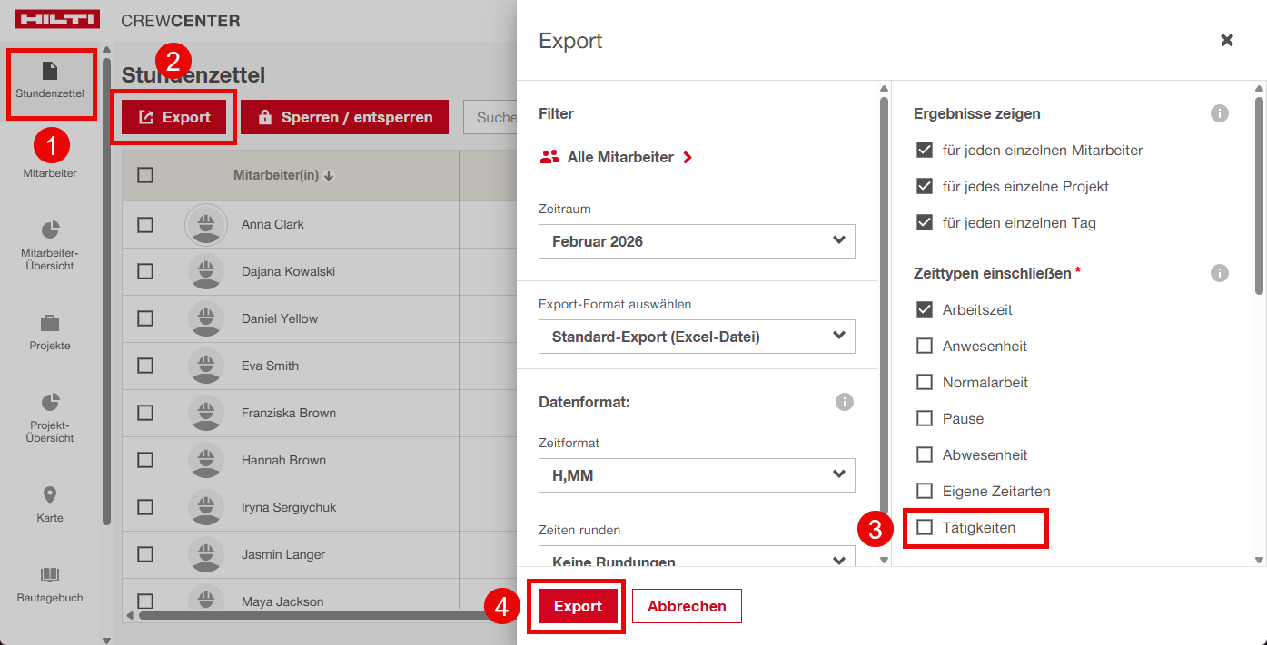1267x645 pixels.
Task: Expand the Zeitformat H,MM dropdown
Action: pyautogui.click(x=697, y=474)
